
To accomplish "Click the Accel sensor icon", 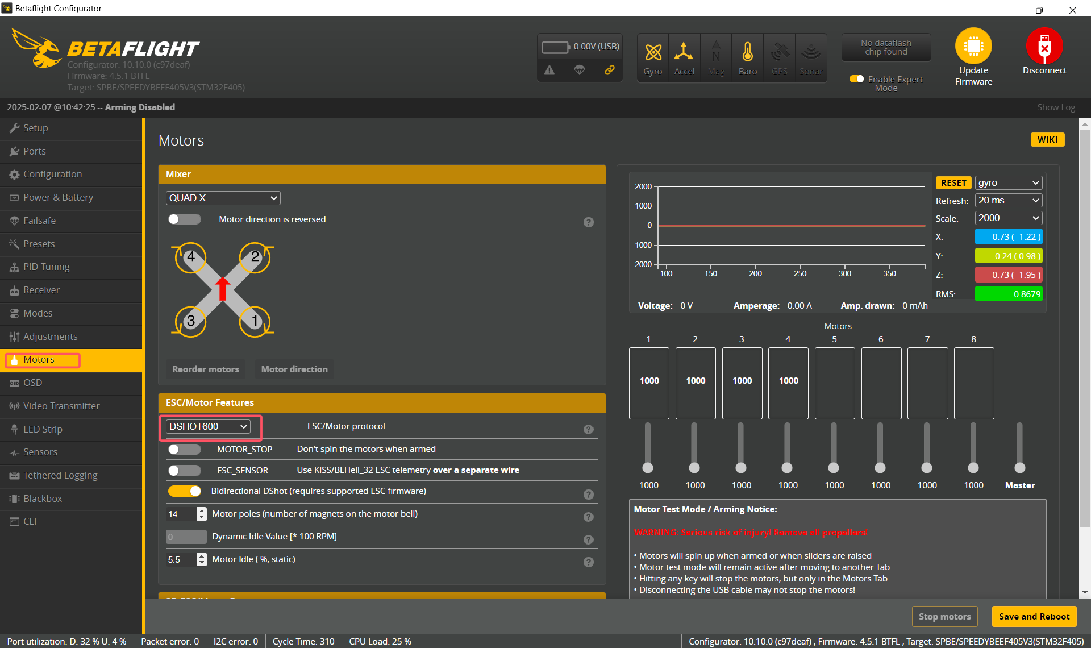I will [684, 52].
